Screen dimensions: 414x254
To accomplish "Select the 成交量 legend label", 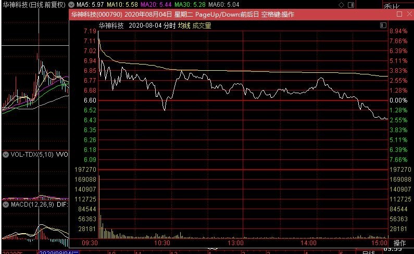I will click(x=202, y=26).
